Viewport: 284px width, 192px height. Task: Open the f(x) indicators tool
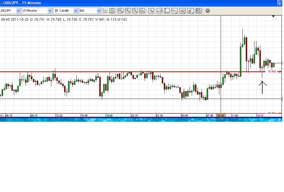pyautogui.click(x=174, y=11)
